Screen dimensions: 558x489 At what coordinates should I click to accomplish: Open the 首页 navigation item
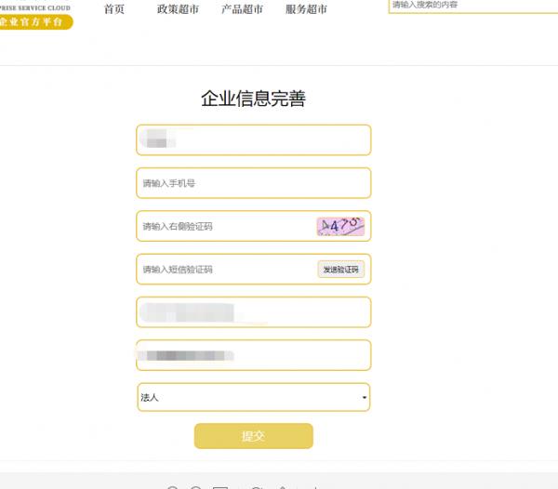click(113, 9)
